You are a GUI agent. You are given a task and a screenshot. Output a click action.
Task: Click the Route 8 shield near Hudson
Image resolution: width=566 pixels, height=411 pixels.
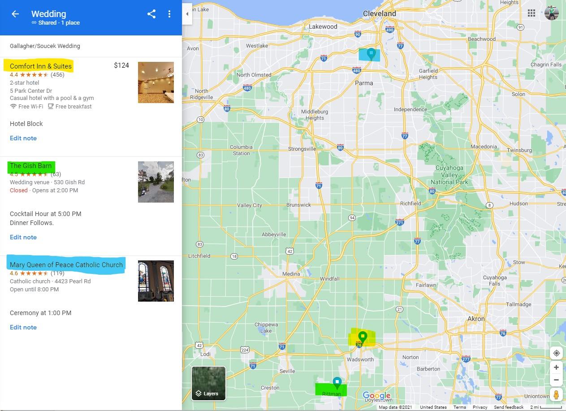[x=490, y=205]
